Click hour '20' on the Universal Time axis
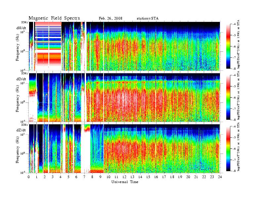The height and width of the screenshot is (203, 262). tap(188, 177)
